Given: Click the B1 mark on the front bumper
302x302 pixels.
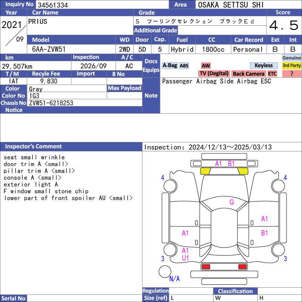Looking at the screenshot, I should point(231,163).
